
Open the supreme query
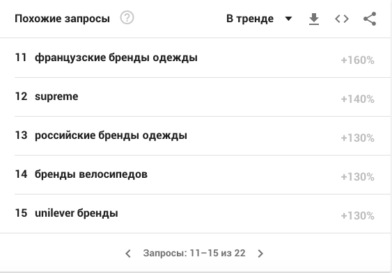tap(56, 97)
